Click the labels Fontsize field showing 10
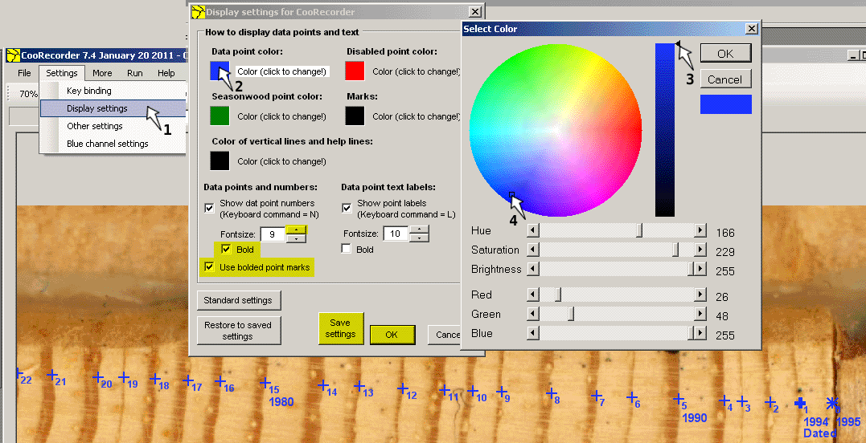The width and height of the screenshot is (866, 443). 396,234
